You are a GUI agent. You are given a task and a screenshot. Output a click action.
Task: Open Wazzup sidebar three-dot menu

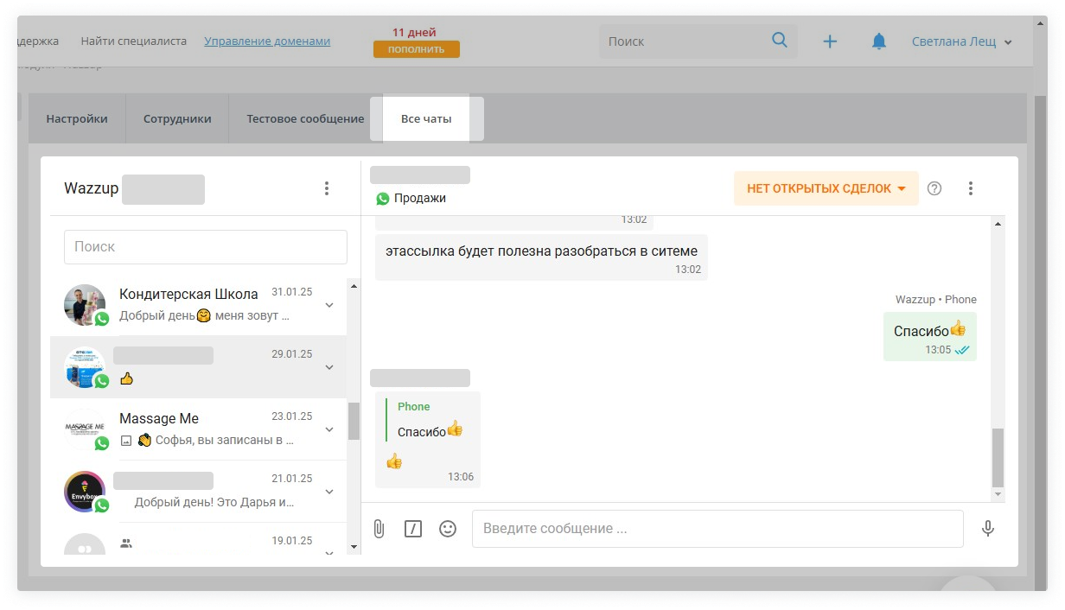[327, 188]
